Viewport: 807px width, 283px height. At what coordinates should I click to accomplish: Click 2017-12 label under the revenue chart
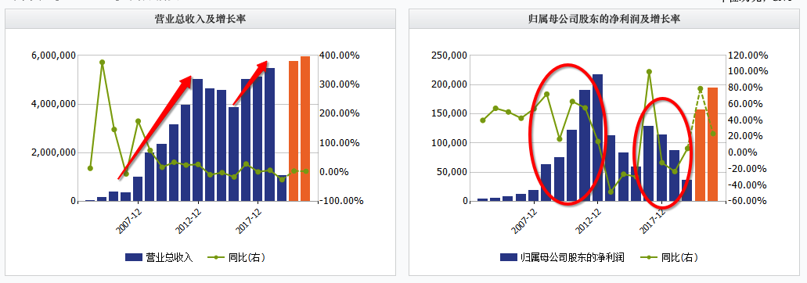coord(249,221)
